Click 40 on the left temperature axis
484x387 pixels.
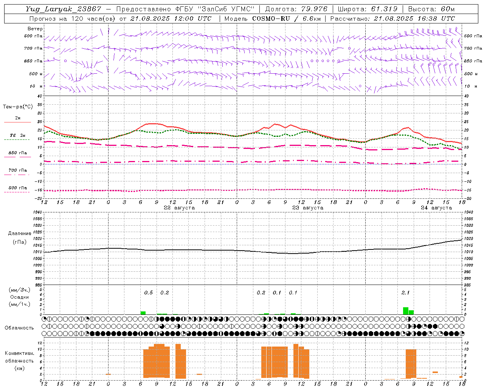[x=40, y=96]
